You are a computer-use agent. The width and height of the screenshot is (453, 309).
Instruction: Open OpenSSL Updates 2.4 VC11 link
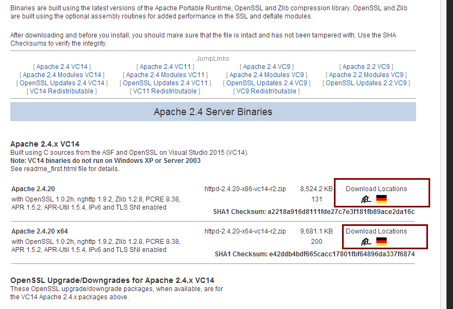pyautogui.click(x=165, y=83)
